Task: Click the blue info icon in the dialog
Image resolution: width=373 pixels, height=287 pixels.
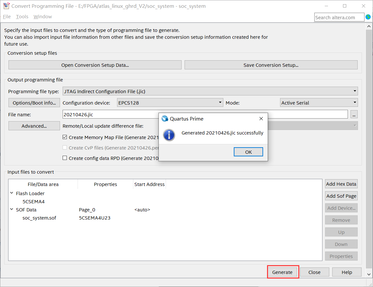Action: (x=169, y=135)
